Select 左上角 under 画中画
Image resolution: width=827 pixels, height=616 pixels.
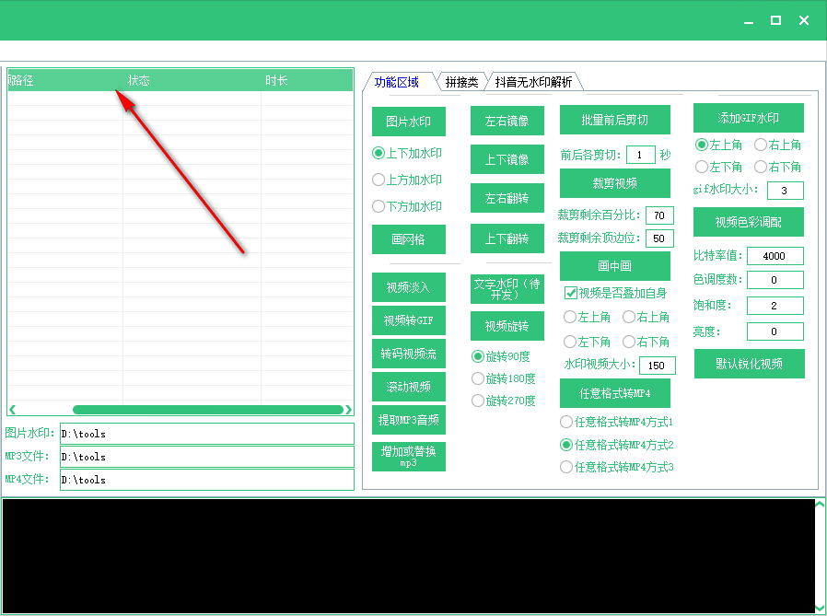click(x=587, y=317)
